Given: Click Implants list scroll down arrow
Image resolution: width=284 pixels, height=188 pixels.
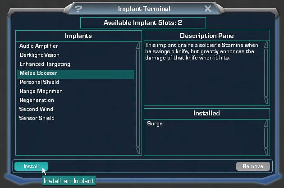Looking at the screenshot, I should [x=138, y=151].
